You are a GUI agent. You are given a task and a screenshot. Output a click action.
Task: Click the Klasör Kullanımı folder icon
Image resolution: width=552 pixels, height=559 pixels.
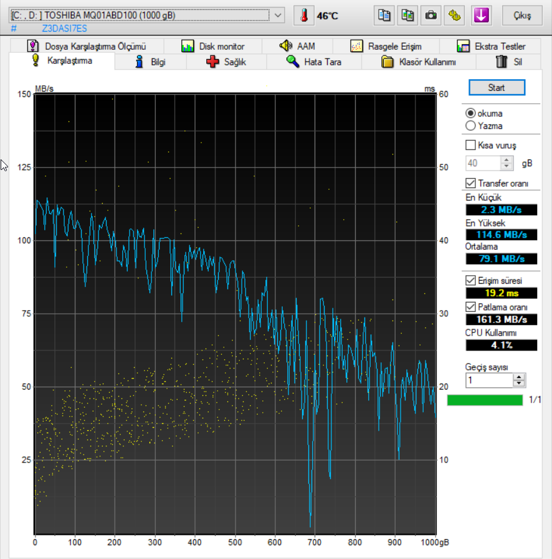point(387,62)
